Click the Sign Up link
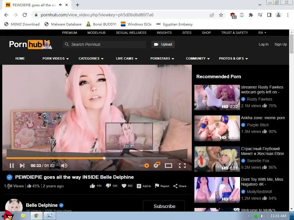Image resolution: width=294 pixels, height=220 pixels. 281,44
